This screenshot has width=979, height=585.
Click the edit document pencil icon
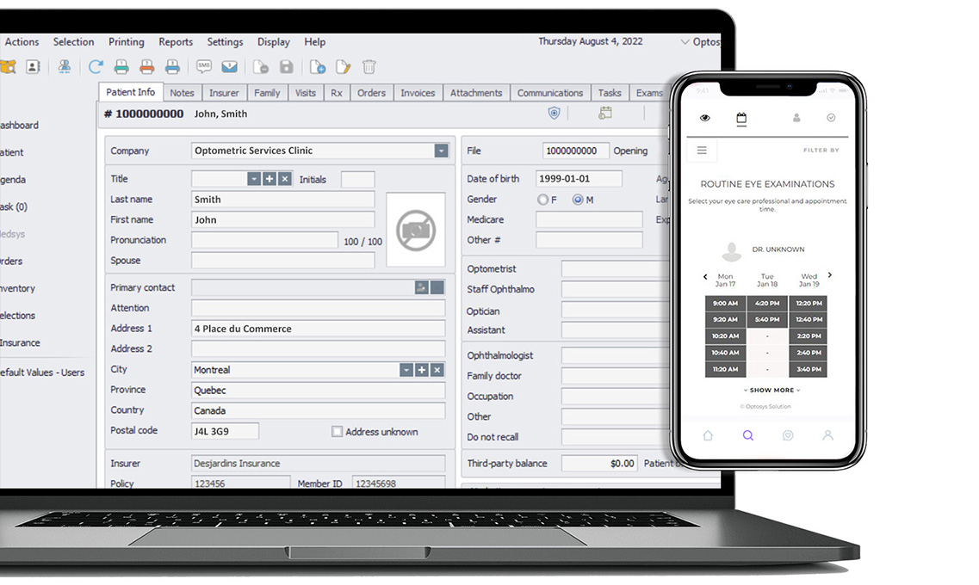(x=344, y=67)
